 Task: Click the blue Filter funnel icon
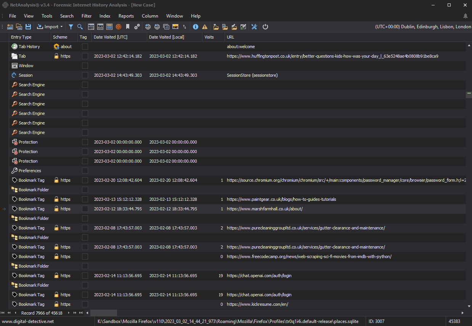point(71,27)
